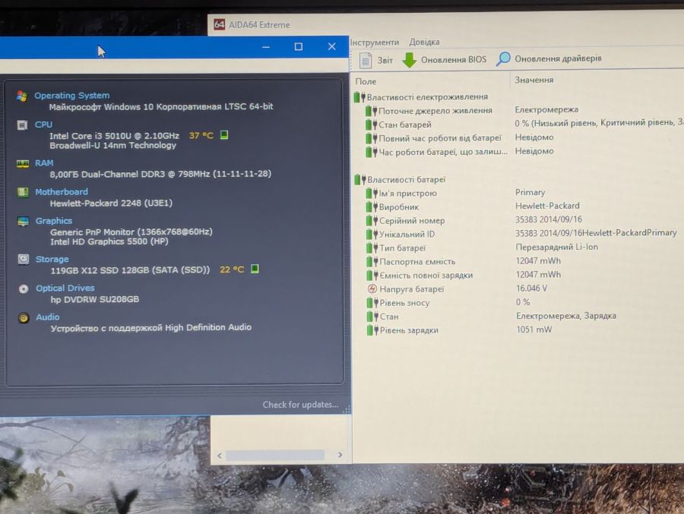Click the green CPU temperature indicator

tap(224, 134)
